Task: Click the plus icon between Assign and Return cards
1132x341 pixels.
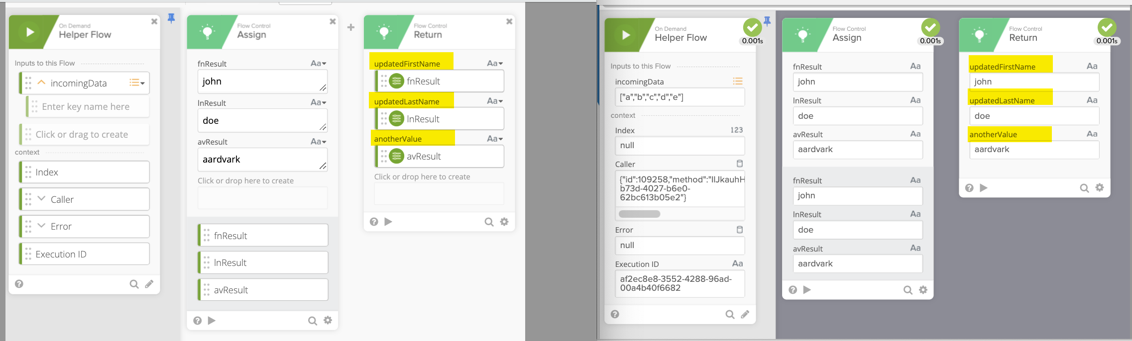Action: pyautogui.click(x=351, y=27)
